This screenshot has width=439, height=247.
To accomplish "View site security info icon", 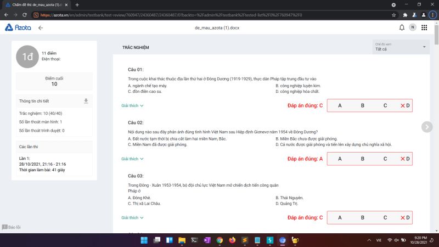I will click(36, 15).
